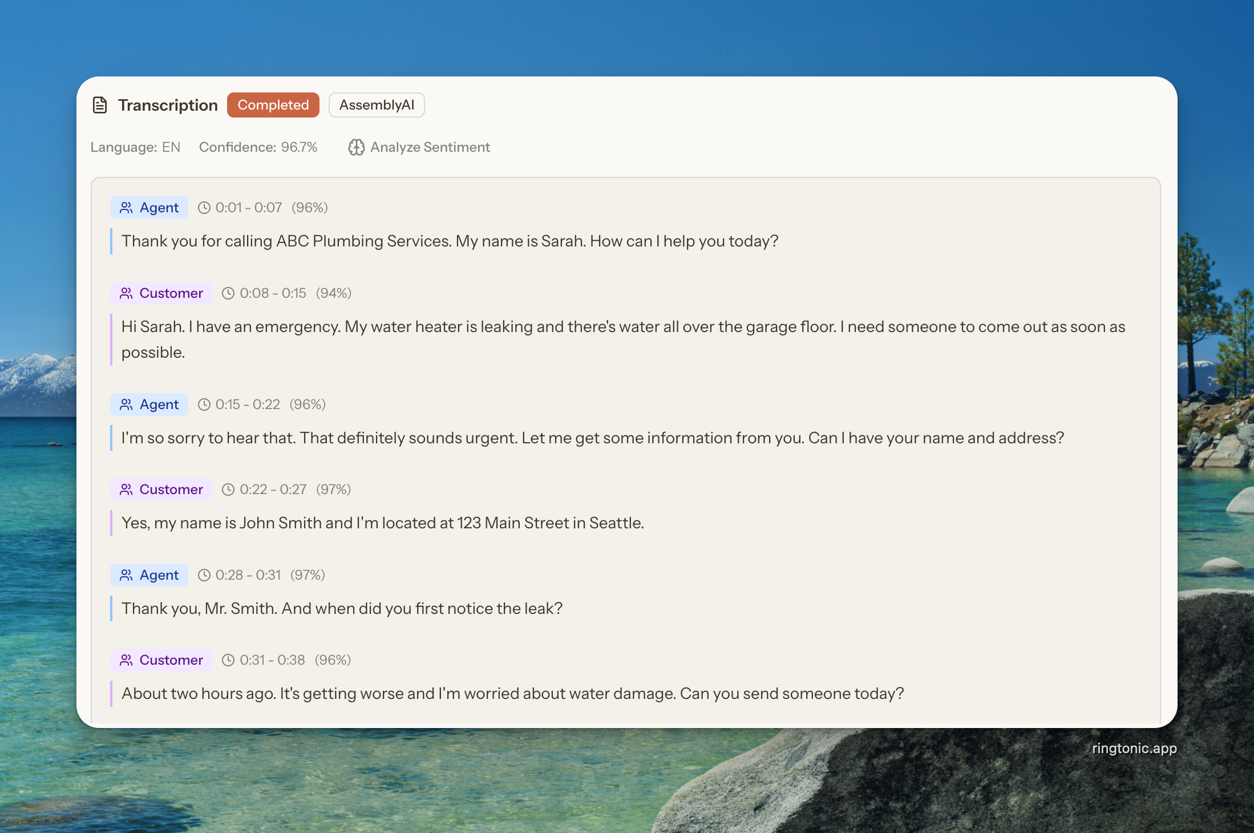Viewport: 1254px width, 833px height.
Task: Click clock icon next to 0:31 - 0:38
Action: click(228, 660)
